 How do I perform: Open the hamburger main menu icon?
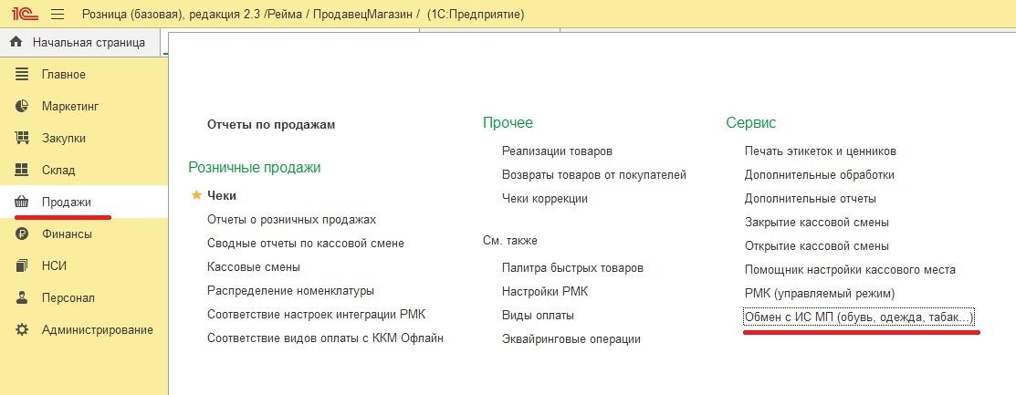click(x=58, y=15)
